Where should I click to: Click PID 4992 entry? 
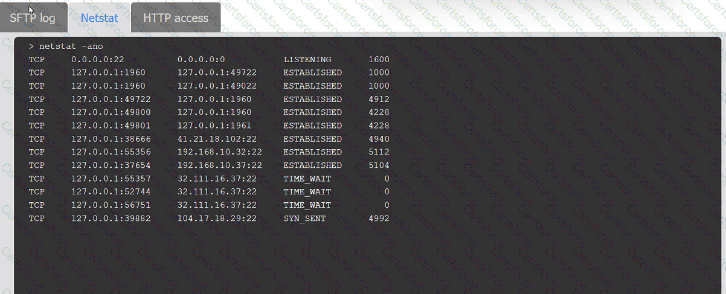pyautogui.click(x=379, y=219)
